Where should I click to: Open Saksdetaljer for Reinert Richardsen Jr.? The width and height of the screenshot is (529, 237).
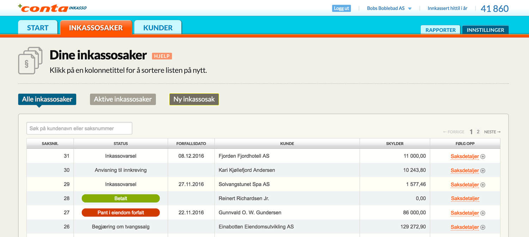465,199
